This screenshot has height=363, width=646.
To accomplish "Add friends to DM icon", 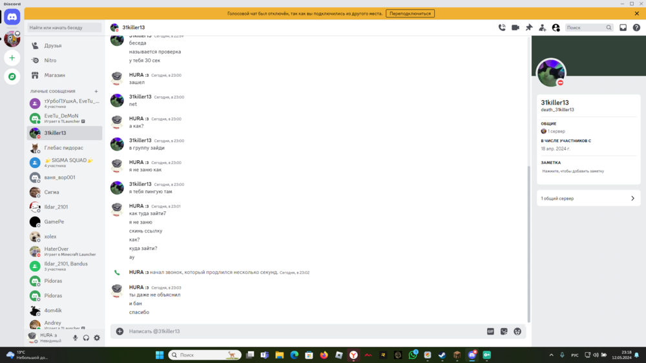I will tap(542, 28).
